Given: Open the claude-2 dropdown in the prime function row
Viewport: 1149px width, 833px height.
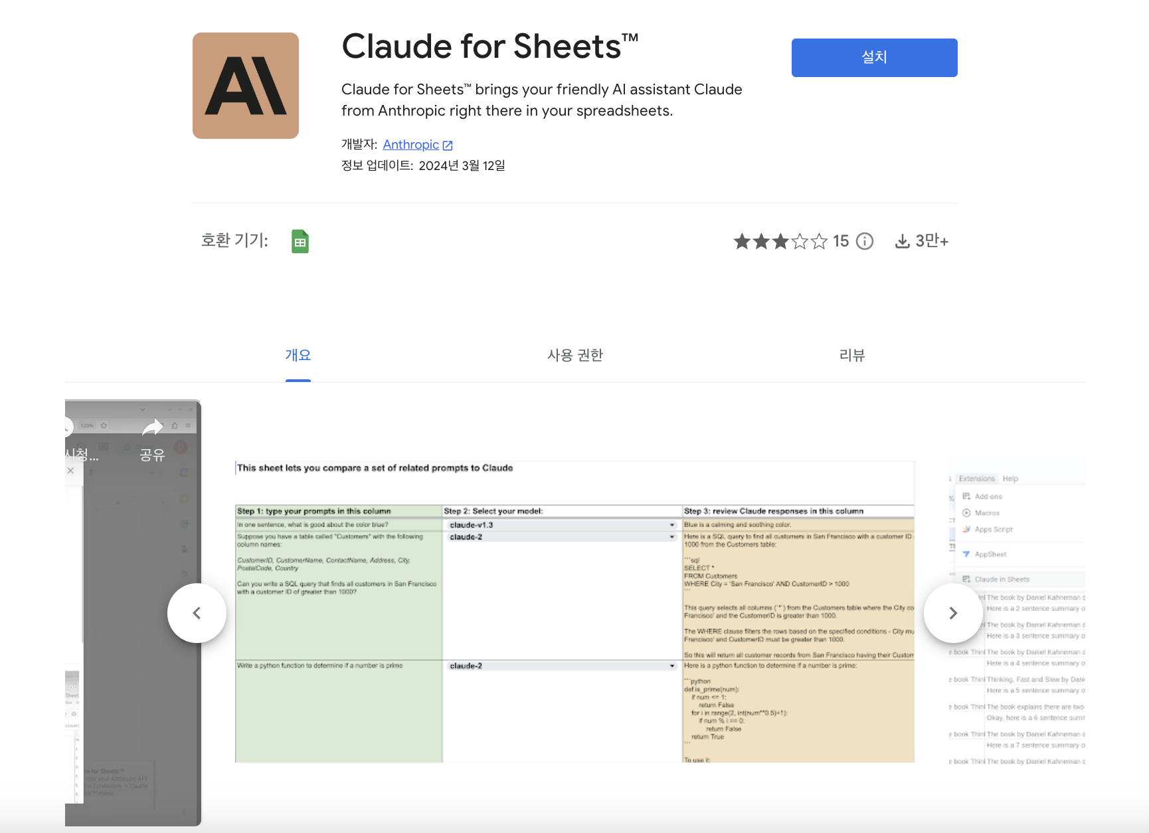Looking at the screenshot, I should click(x=671, y=666).
